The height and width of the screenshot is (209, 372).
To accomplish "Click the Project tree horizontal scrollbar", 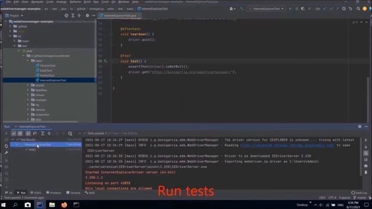I will tap(40, 122).
